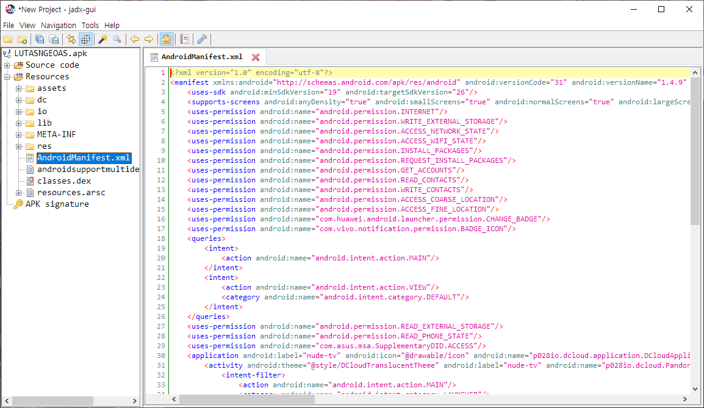Expand the META-INF folder
This screenshot has height=408, width=704.
tap(19, 135)
